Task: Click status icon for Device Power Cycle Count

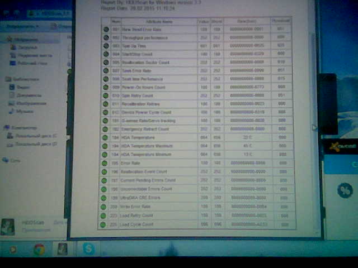Action: [105, 112]
